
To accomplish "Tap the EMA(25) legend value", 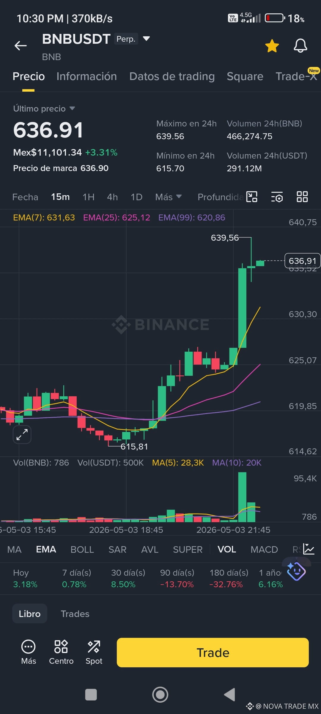I will pyautogui.click(x=117, y=217).
